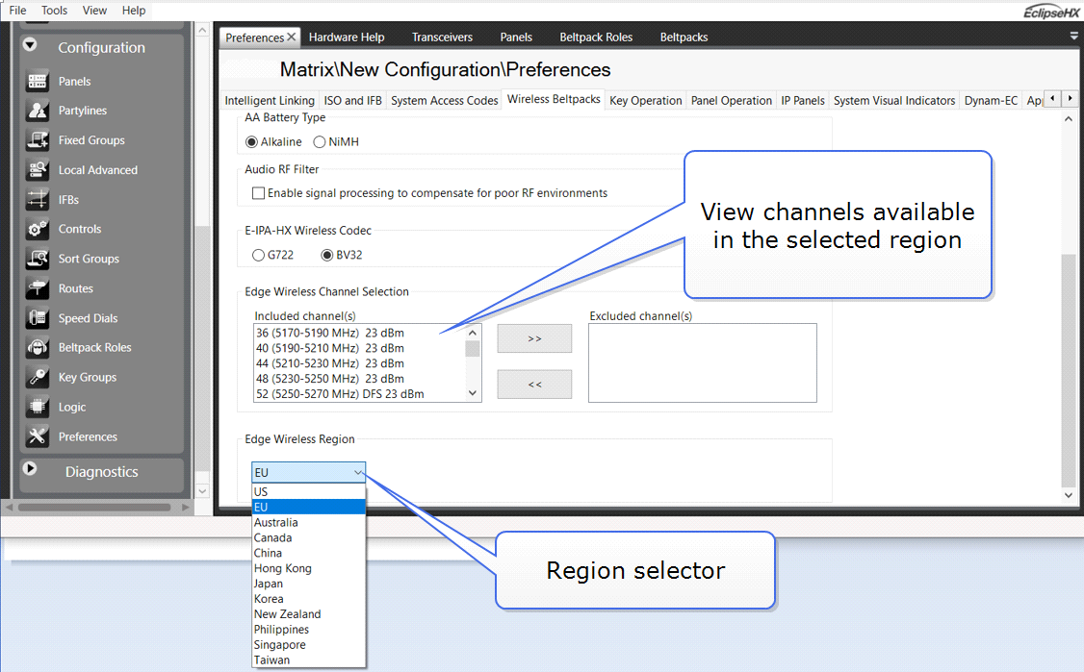Choose Canada from region list
This screenshot has height=672, width=1084.
point(308,538)
